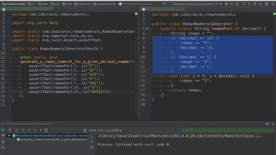This screenshot has height=155, width=276.
Task: Click the 'import org.junit.Test;' line
Action: [x=35, y=23]
